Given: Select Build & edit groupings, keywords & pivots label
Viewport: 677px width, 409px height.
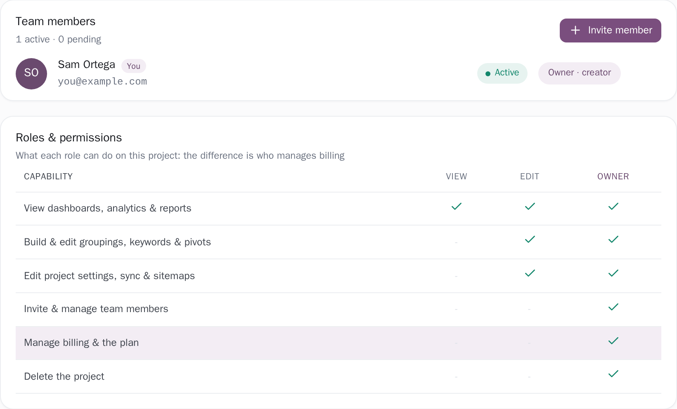Looking at the screenshot, I should [117, 242].
